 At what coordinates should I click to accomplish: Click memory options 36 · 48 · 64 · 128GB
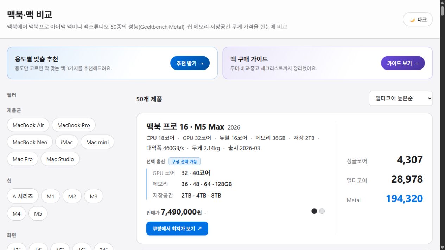pos(206,184)
